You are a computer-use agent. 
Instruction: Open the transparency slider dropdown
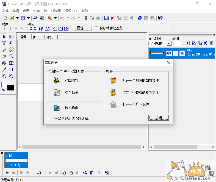click(187, 43)
